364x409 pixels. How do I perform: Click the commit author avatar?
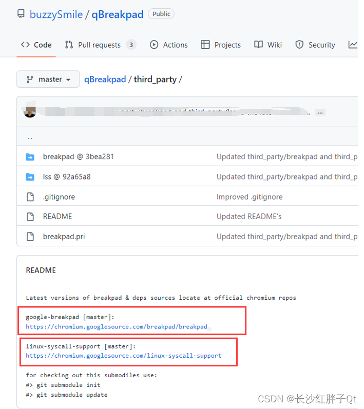click(x=30, y=111)
